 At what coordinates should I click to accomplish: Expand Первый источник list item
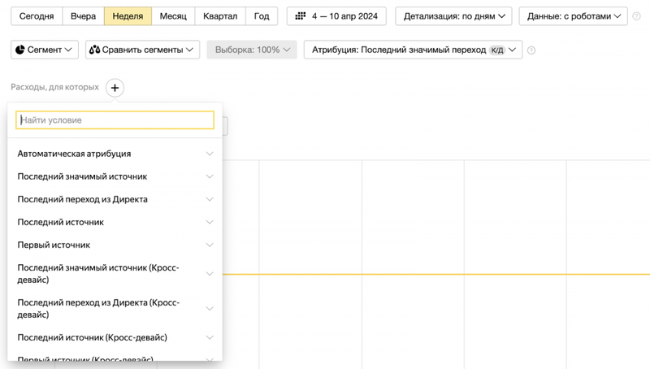pyautogui.click(x=115, y=245)
